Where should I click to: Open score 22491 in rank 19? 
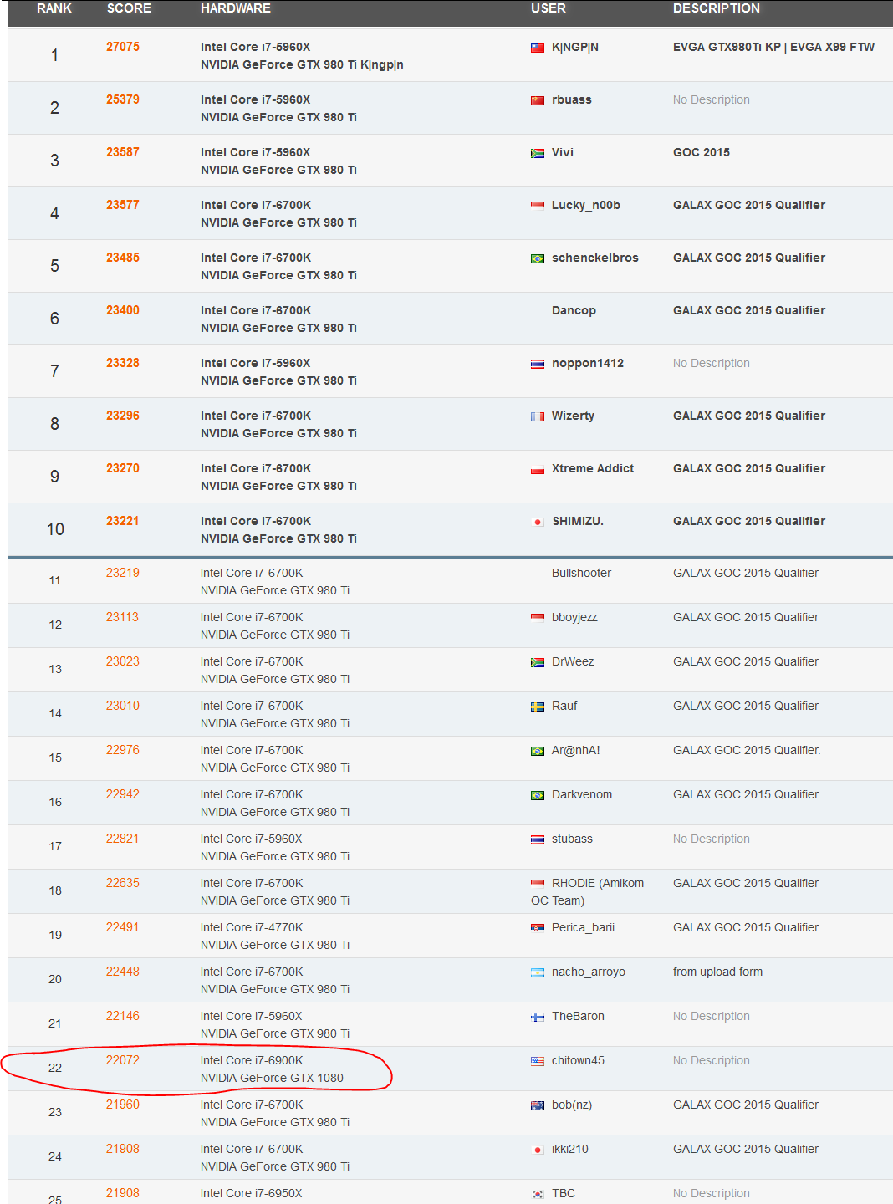123,927
